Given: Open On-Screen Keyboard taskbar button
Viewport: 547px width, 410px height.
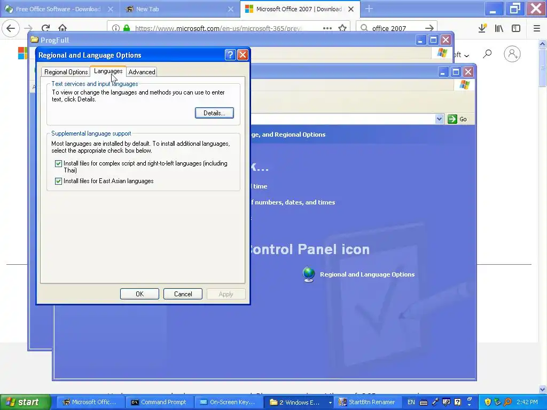Looking at the screenshot, I should click(228, 403).
